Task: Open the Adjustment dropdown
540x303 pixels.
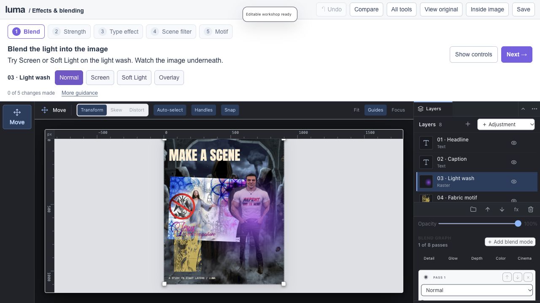Action: [506, 124]
